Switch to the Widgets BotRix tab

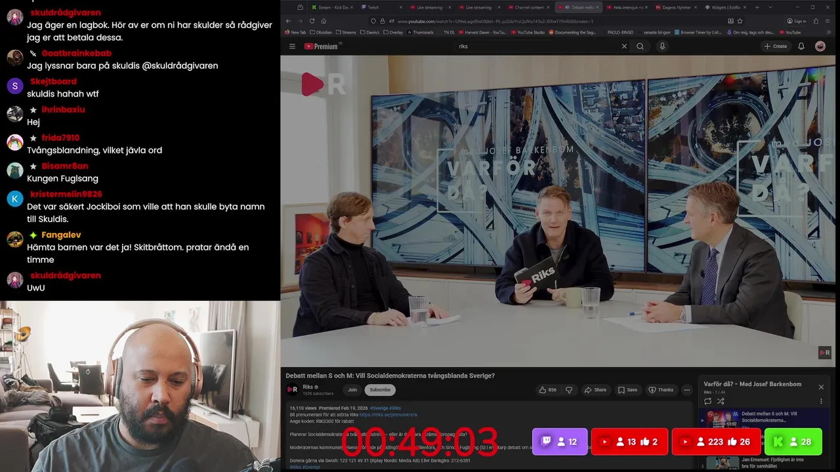pos(726,7)
